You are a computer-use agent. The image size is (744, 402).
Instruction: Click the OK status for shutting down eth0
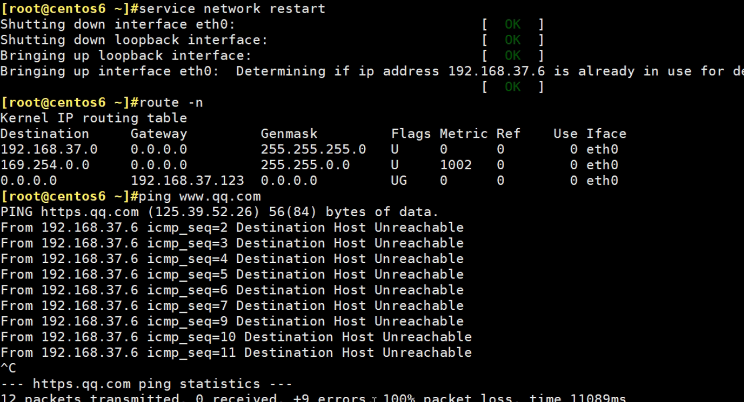(x=512, y=25)
